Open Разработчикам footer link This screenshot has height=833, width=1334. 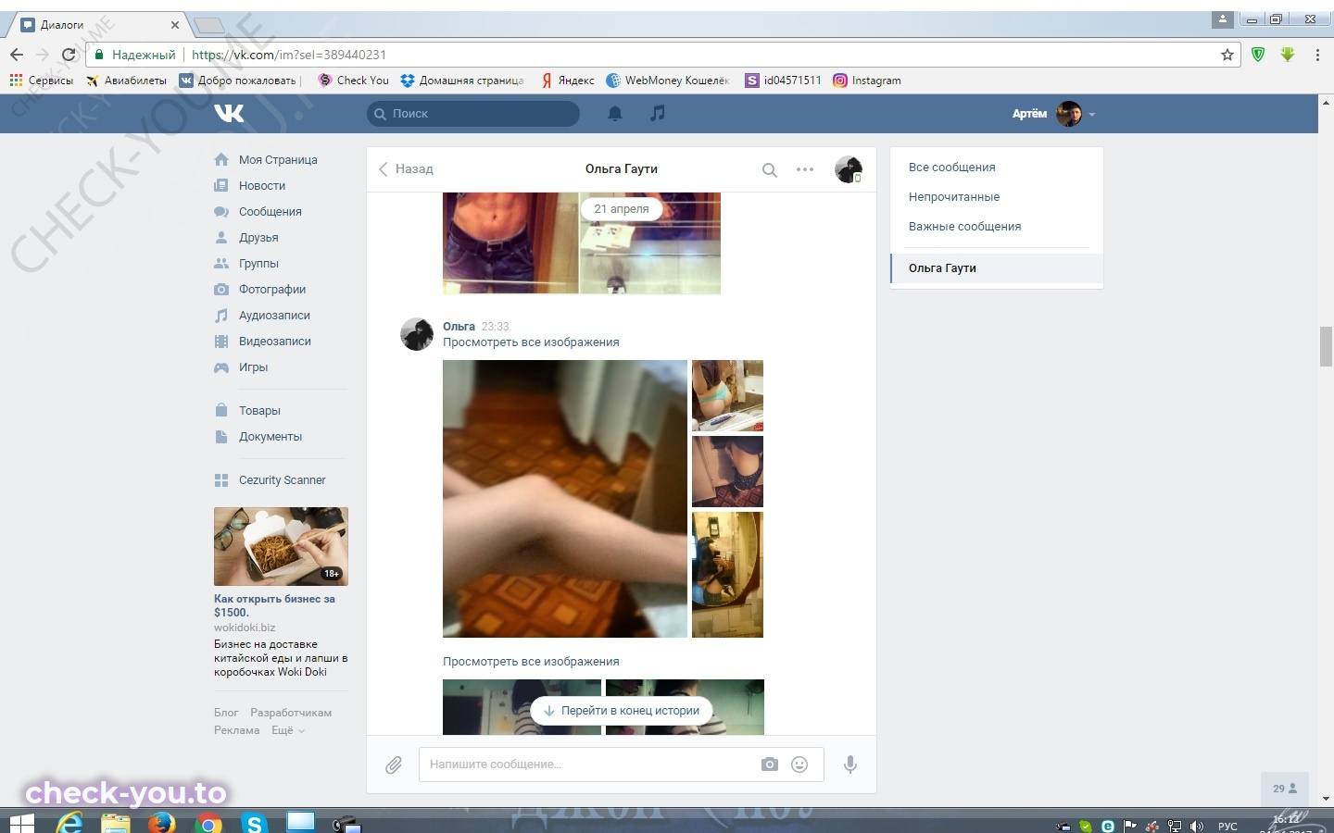coord(291,713)
